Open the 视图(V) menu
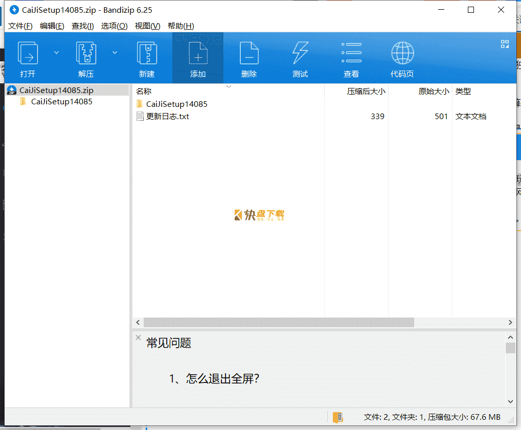Screen dimensions: 521x430 (148, 26)
